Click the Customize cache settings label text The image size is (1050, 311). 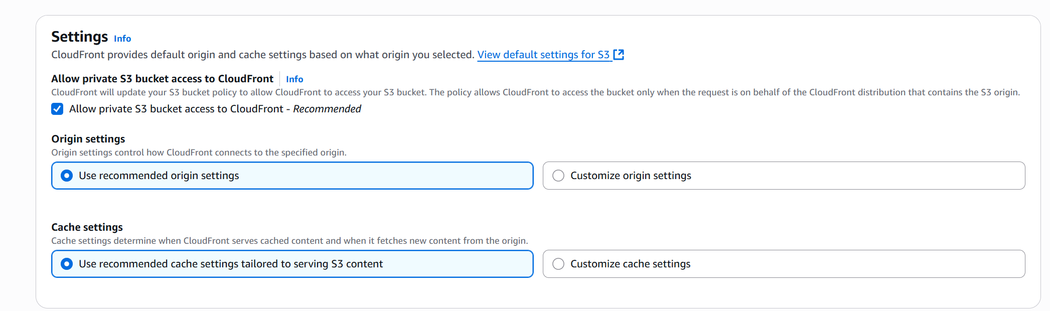[x=630, y=264]
